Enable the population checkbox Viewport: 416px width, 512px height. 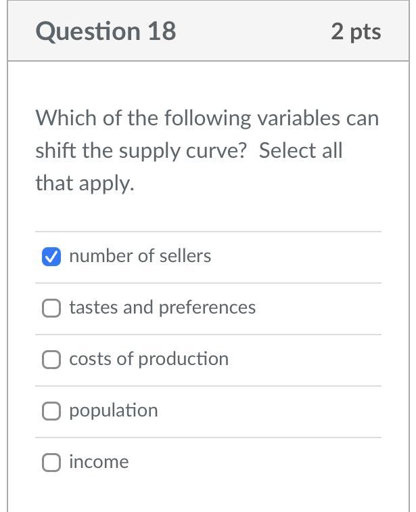[51, 411]
